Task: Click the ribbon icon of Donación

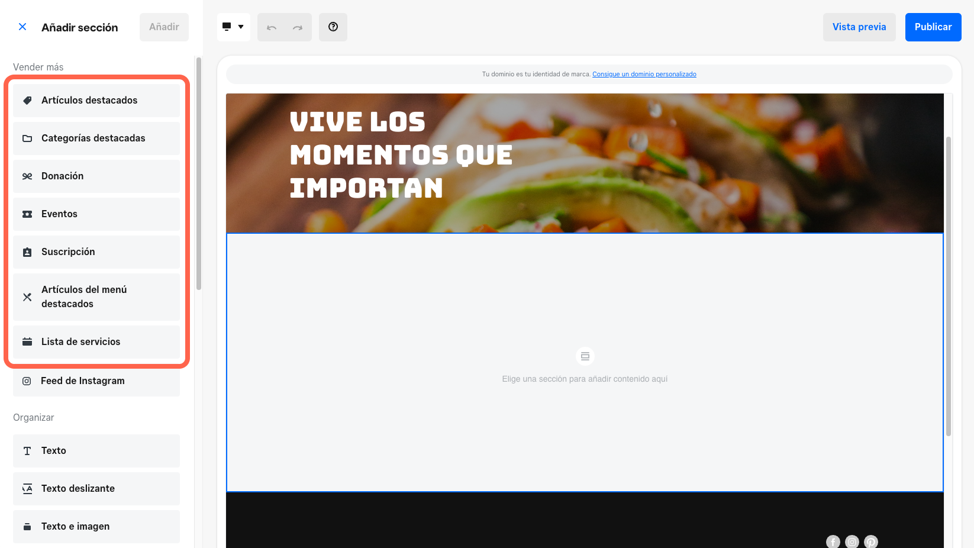Action: click(x=27, y=176)
